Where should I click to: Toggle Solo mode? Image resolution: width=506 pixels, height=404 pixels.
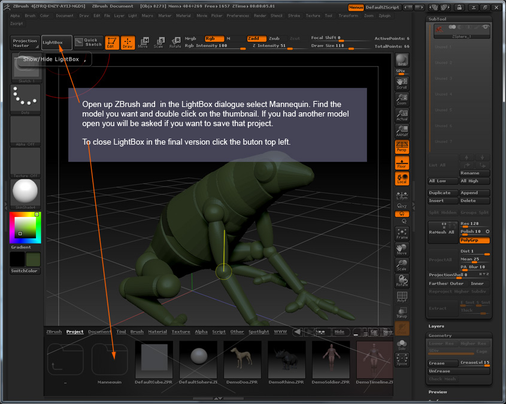pyautogui.click(x=402, y=345)
